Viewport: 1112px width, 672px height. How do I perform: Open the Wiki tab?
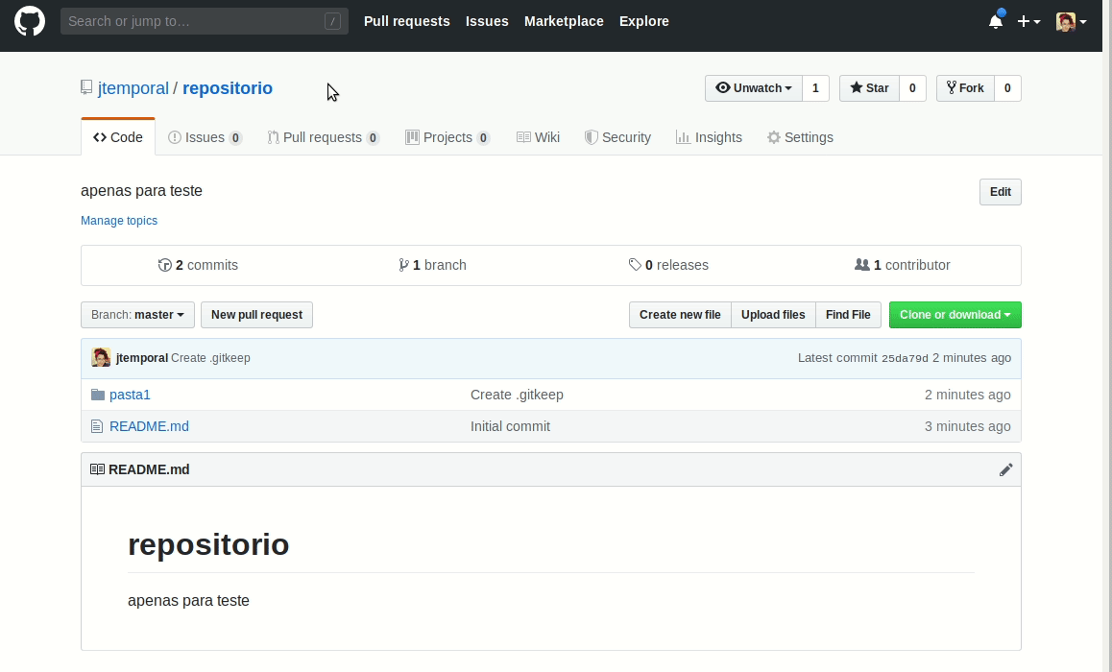[539, 137]
